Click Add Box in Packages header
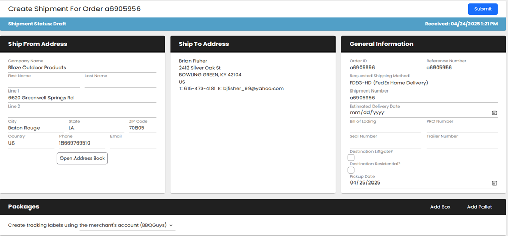 [x=440, y=207]
